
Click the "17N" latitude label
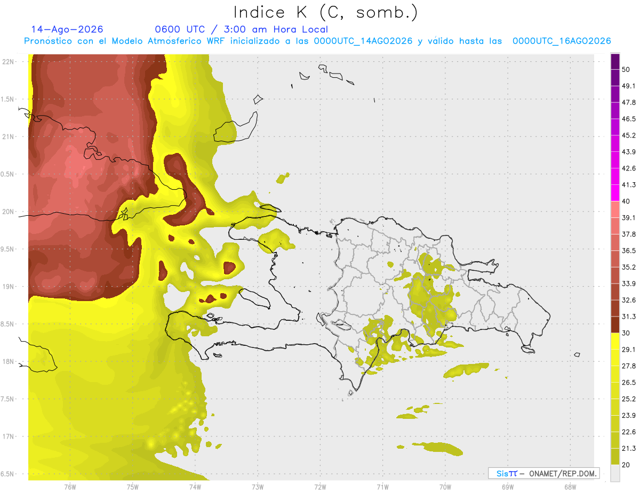(8, 436)
